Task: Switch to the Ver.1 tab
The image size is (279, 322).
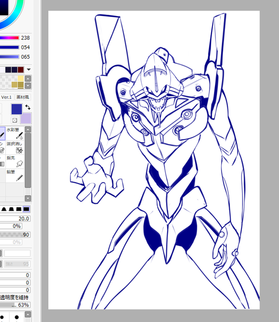Action: pyautogui.click(x=6, y=97)
